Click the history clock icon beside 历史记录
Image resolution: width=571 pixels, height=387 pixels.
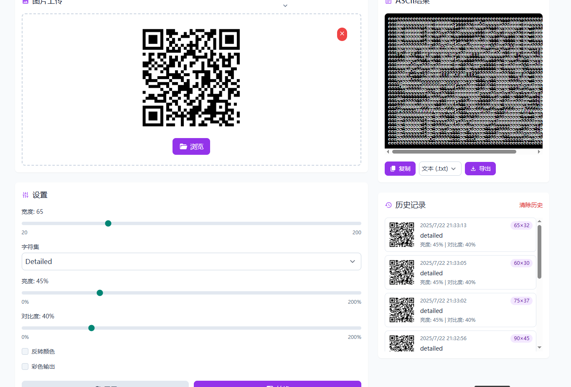(x=388, y=205)
